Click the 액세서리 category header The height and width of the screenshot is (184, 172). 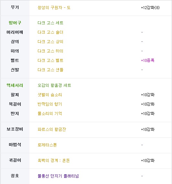pyautogui.click(x=15, y=85)
